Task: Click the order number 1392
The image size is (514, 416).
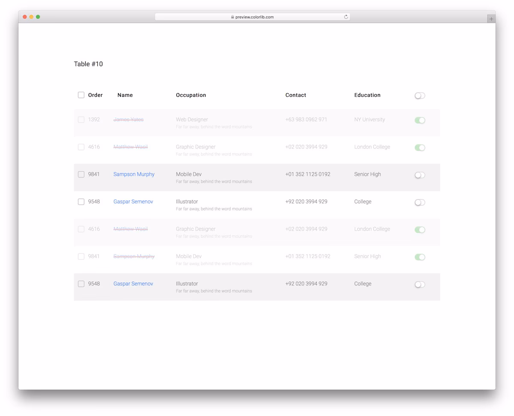Action: tap(94, 119)
